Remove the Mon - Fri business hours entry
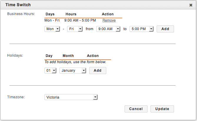This screenshot has height=121, width=197. point(109,20)
